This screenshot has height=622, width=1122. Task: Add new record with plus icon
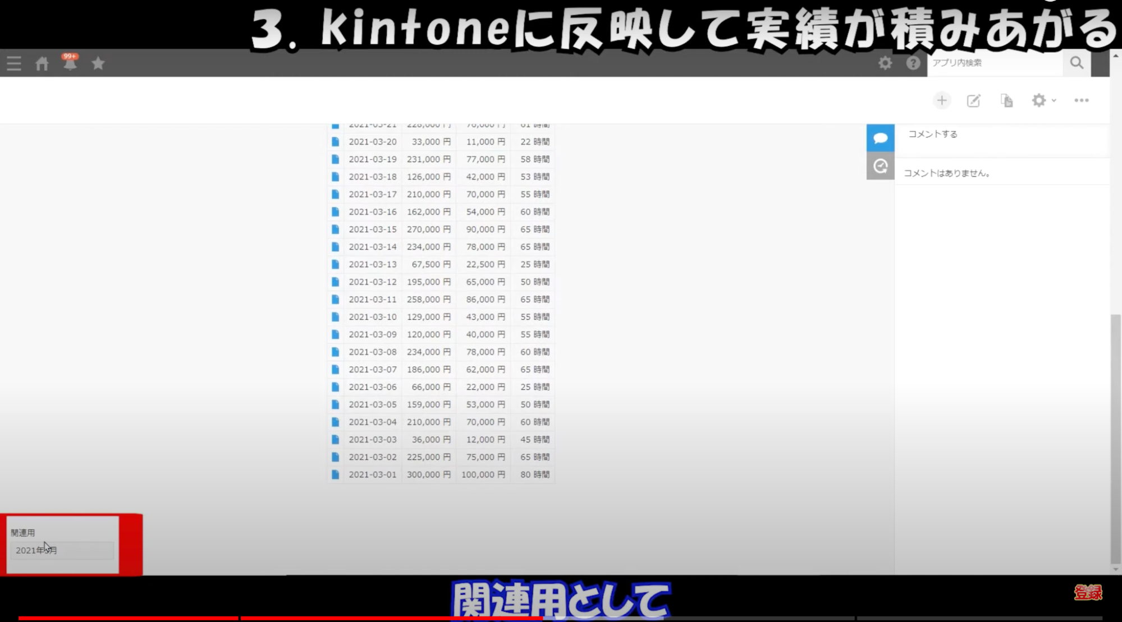[942, 100]
